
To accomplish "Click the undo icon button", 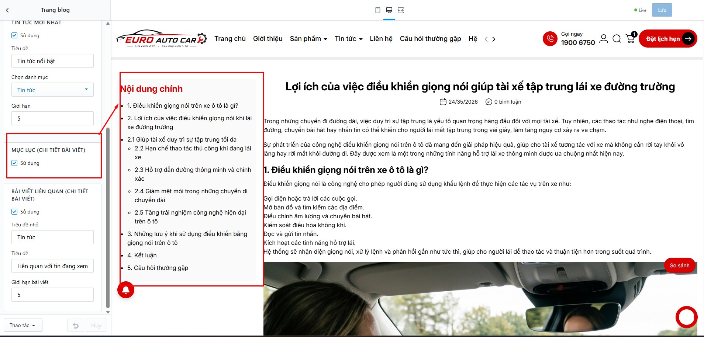I will tap(76, 326).
